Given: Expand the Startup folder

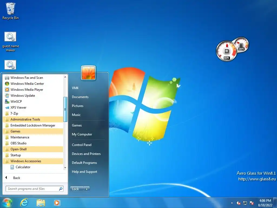Looking at the screenshot, I should pyautogui.click(x=33, y=155).
